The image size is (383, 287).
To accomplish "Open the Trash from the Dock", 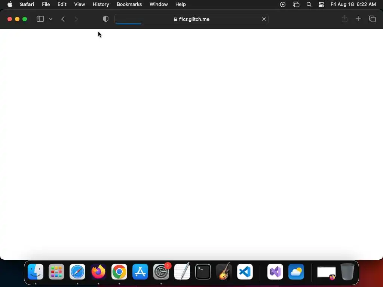I will pyautogui.click(x=347, y=272).
